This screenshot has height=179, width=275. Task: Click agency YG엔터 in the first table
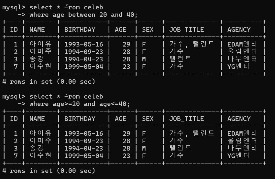pyautogui.click(x=238, y=67)
